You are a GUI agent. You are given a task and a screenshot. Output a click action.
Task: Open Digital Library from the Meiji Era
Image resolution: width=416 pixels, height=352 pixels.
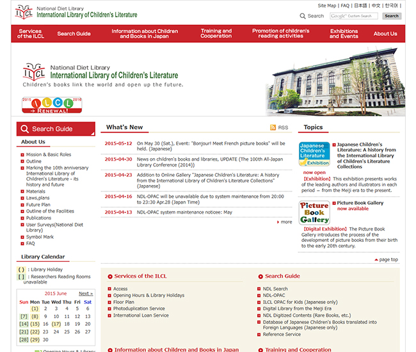tap(297, 308)
